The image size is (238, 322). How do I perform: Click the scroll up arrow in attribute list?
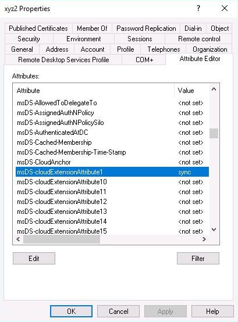214,89
